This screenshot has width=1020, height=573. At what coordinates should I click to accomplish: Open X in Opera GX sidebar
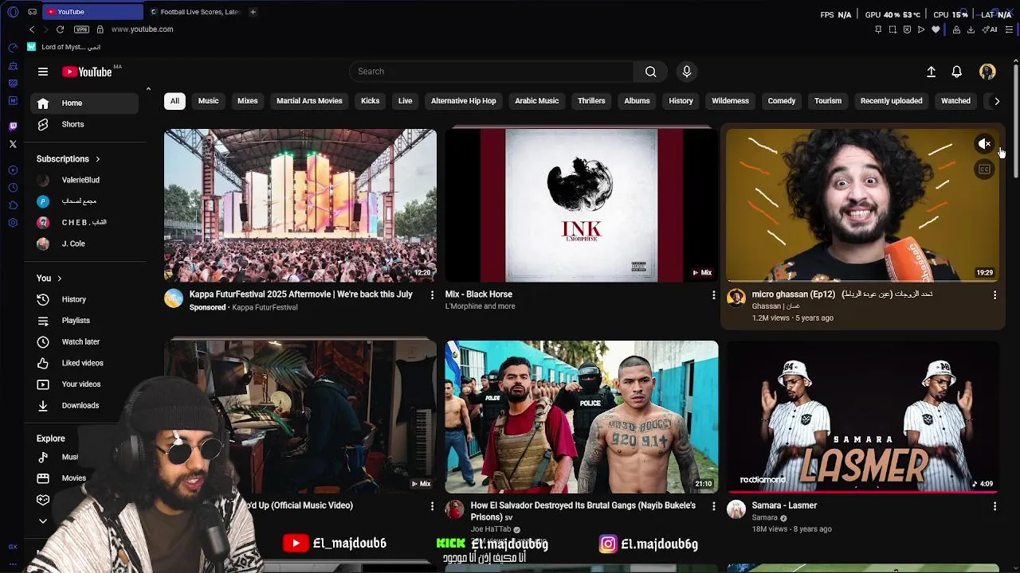click(13, 144)
